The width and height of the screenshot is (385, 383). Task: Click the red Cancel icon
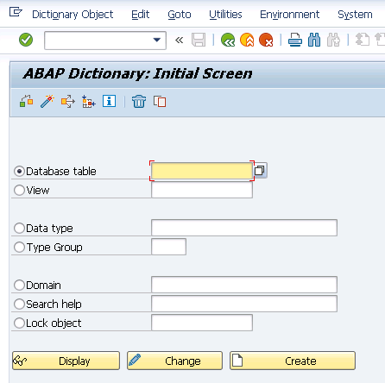266,40
